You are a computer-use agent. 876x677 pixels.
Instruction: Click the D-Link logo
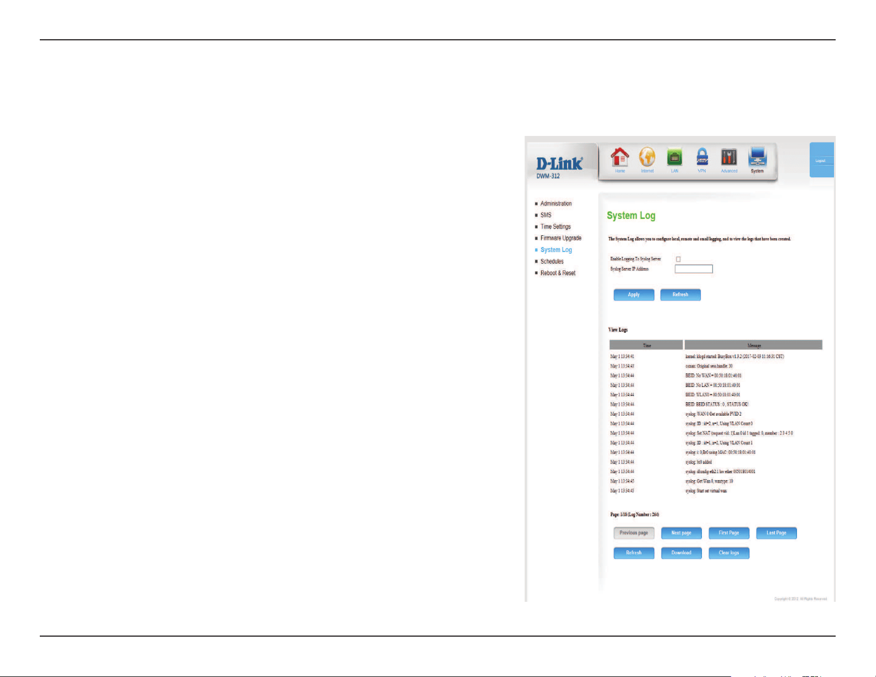559,164
